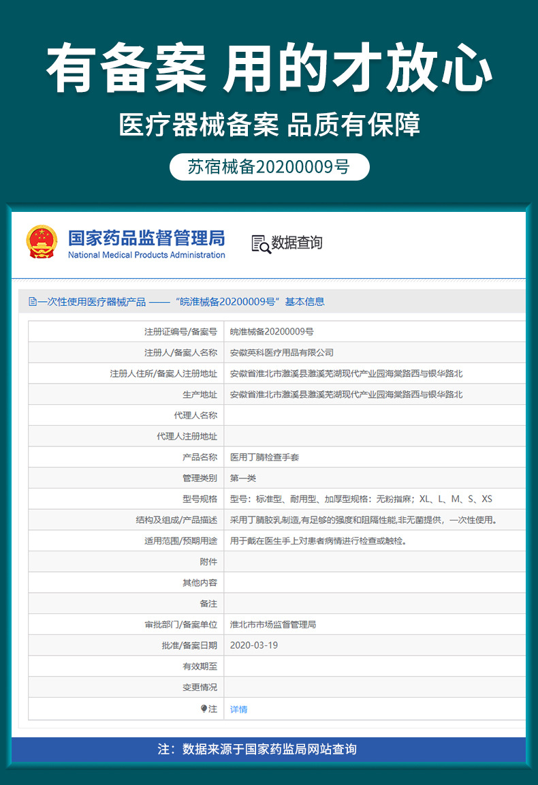Click the 型号规格 value text
This screenshot has width=538, height=785.
(361, 499)
